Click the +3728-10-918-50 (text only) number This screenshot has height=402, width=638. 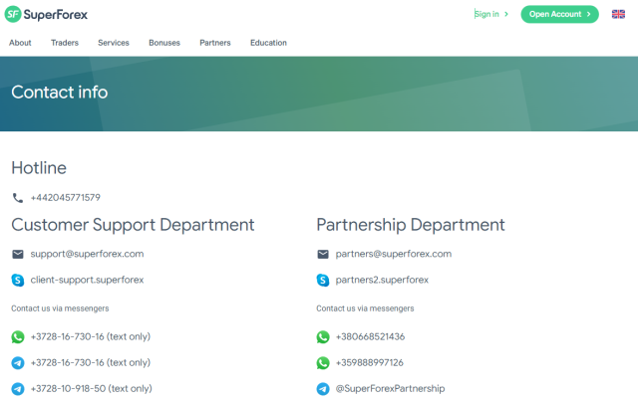tap(91, 389)
